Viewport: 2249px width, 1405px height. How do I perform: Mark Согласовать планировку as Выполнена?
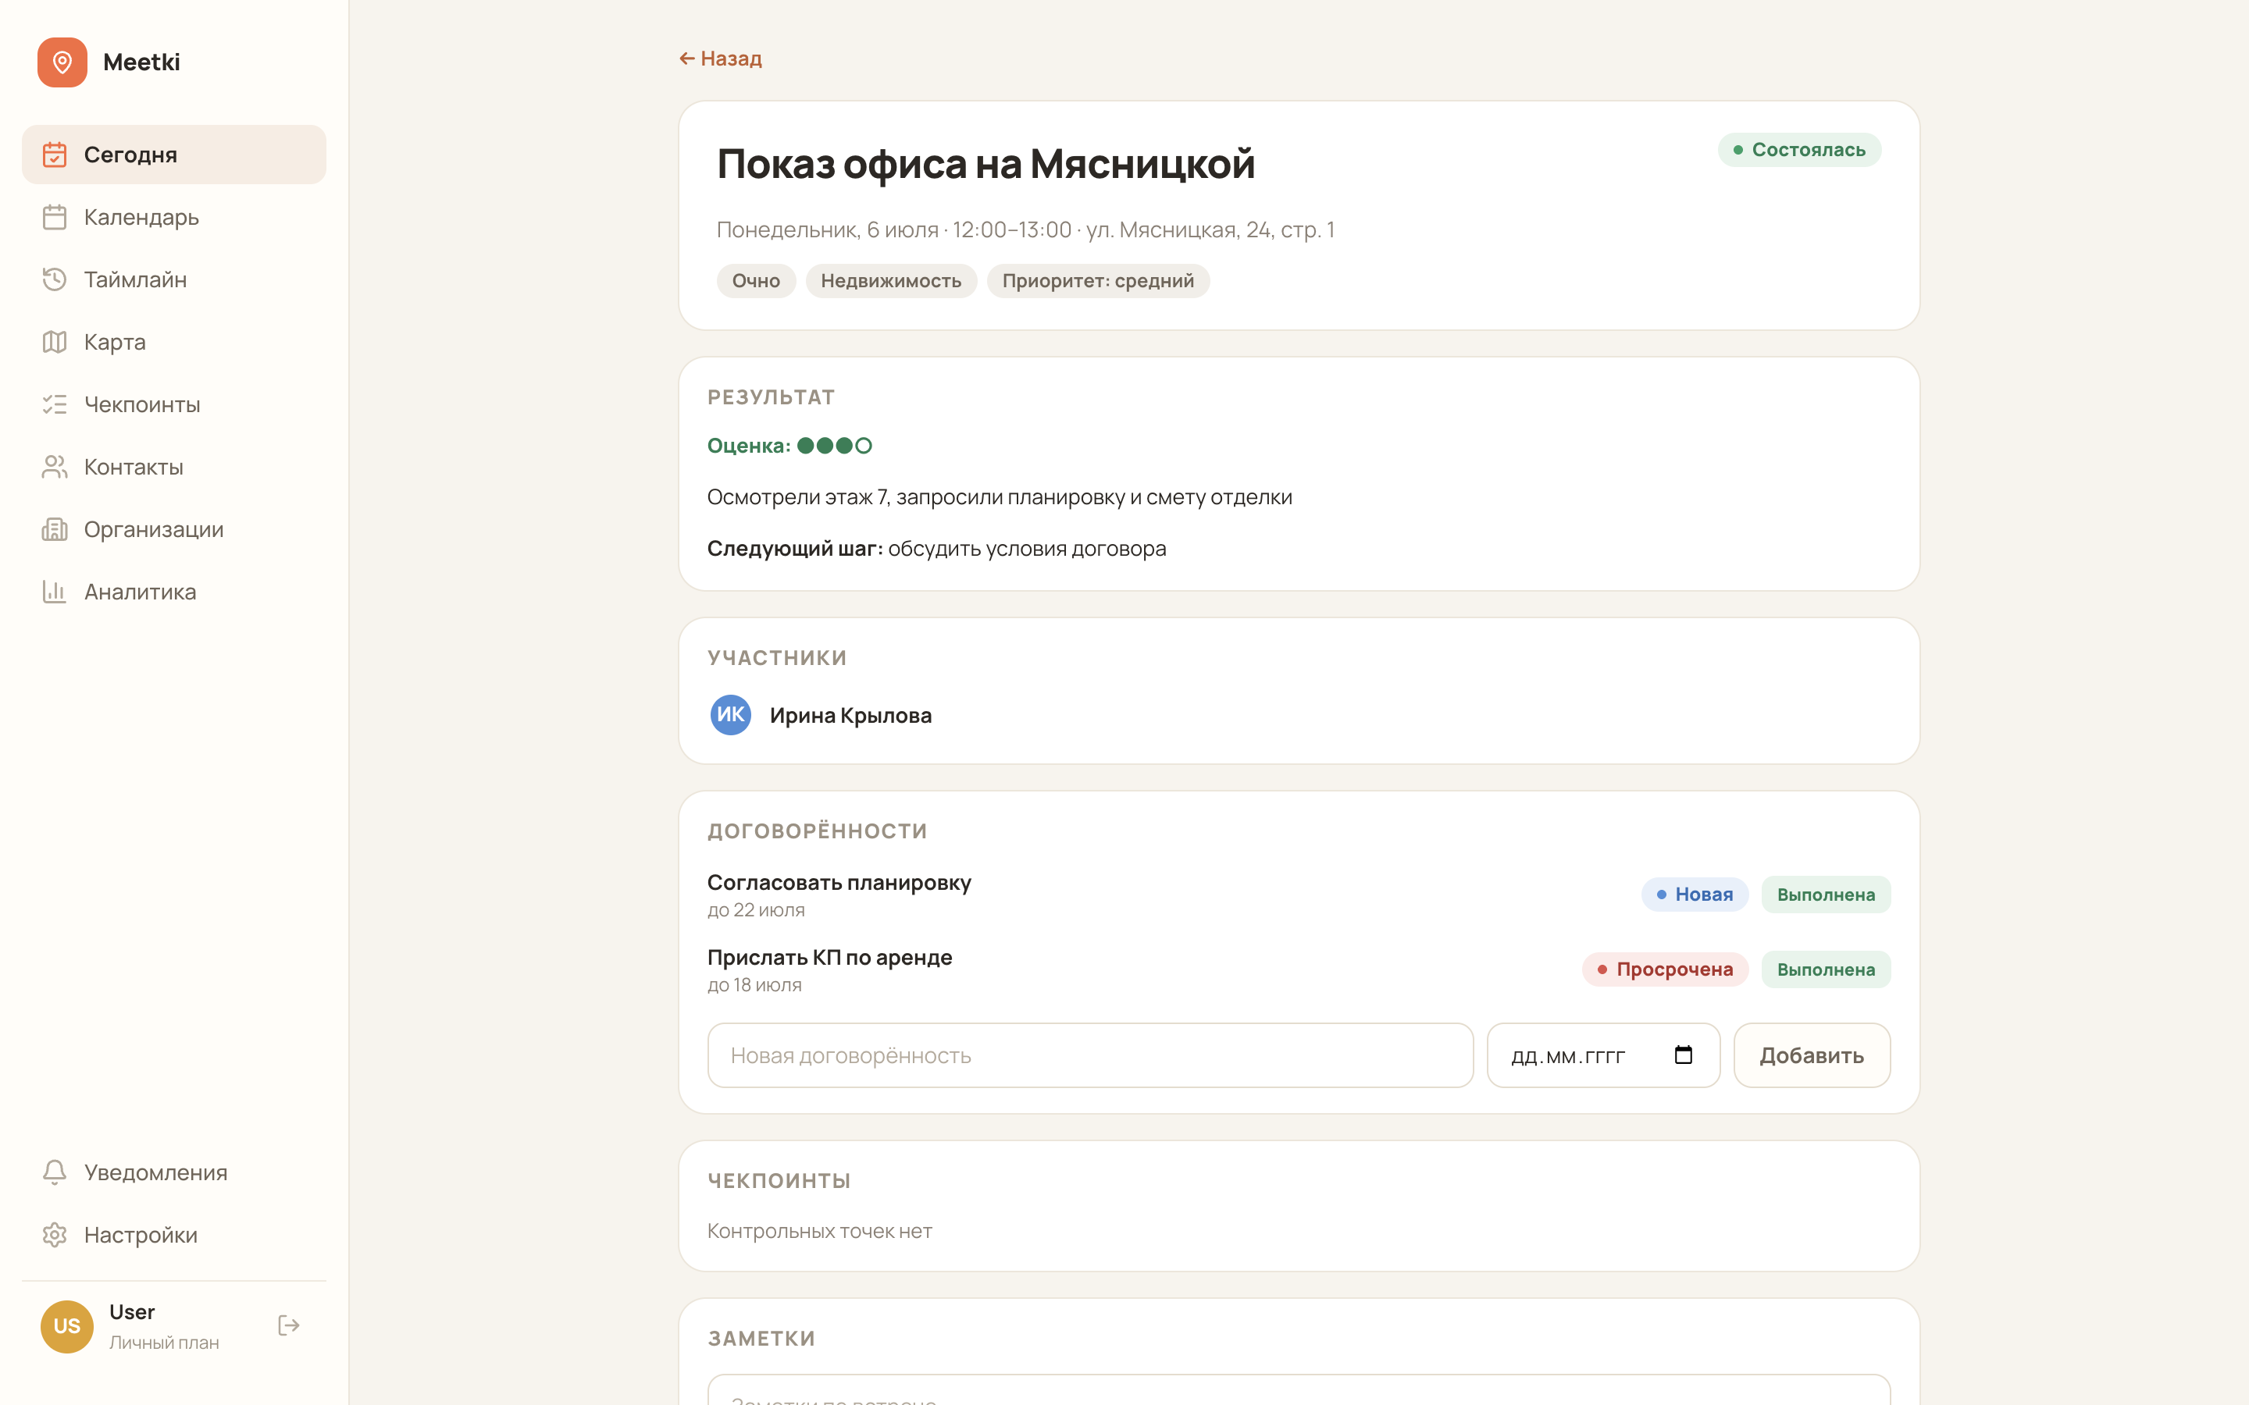(1825, 894)
